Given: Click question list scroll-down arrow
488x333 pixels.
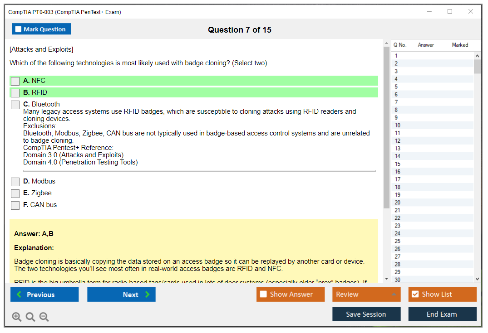Looking at the screenshot, I should pos(477,279).
